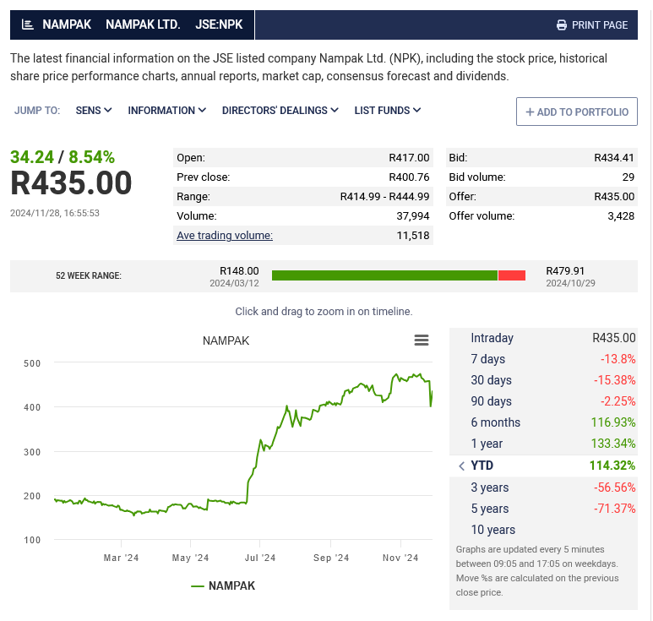Click the green part of 52 week range bar
The image size is (653, 621).
click(384, 275)
